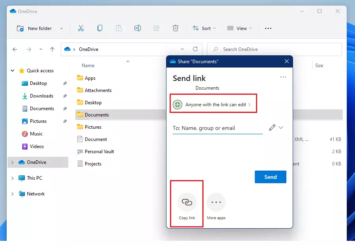Expand permission dropdown next to pencil
The height and width of the screenshot is (246, 355).
click(x=281, y=128)
